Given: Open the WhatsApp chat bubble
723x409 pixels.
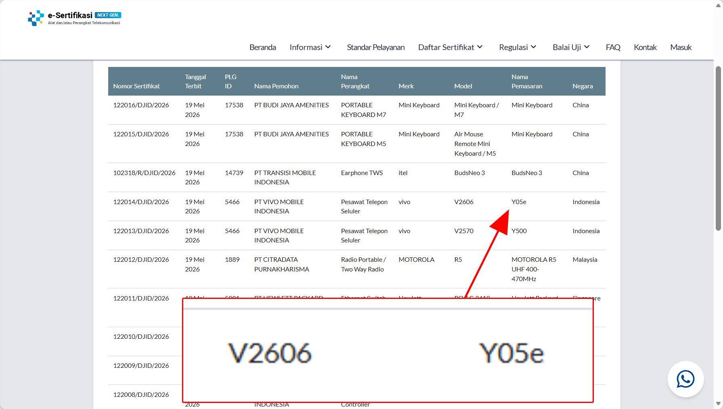Looking at the screenshot, I should click(685, 379).
